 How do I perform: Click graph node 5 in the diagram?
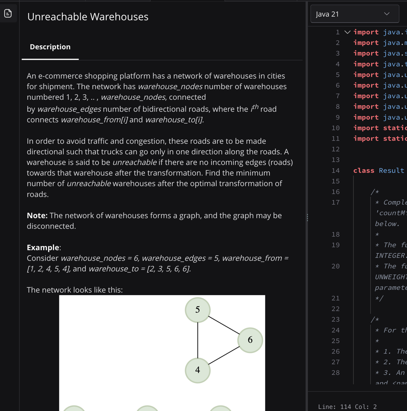tap(197, 309)
